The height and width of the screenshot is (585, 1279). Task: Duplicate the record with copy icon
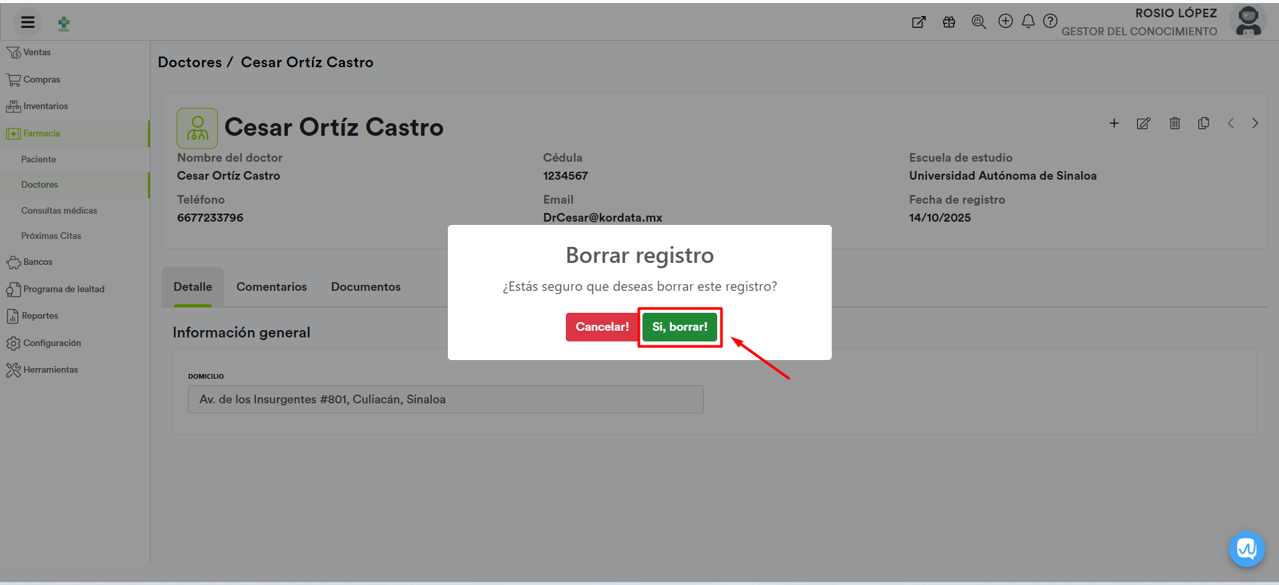pos(1203,123)
